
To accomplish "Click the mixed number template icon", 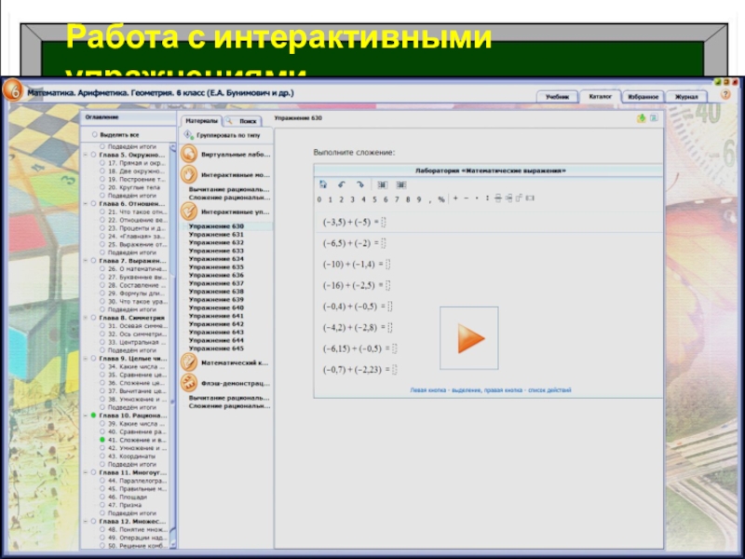I will coord(508,198).
